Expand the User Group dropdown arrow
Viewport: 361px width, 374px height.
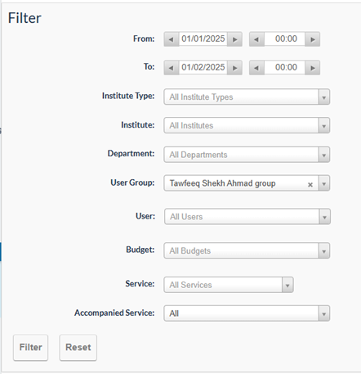324,183
